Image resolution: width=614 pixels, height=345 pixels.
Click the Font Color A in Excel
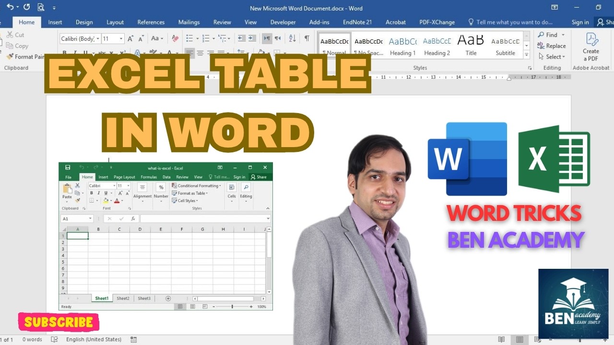(117, 201)
